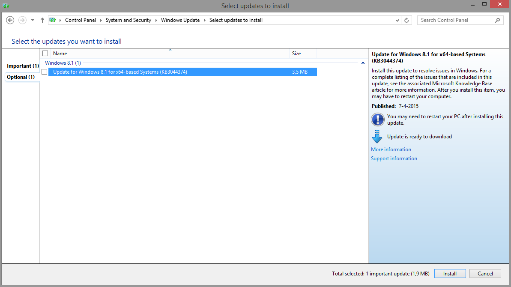Screen dimensions: 511x287
Task: Toggle the select-all checkbox in header
Action: 45,54
